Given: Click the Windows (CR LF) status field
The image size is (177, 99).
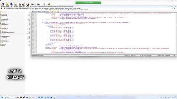Looking at the screenshot, I should (161, 56).
